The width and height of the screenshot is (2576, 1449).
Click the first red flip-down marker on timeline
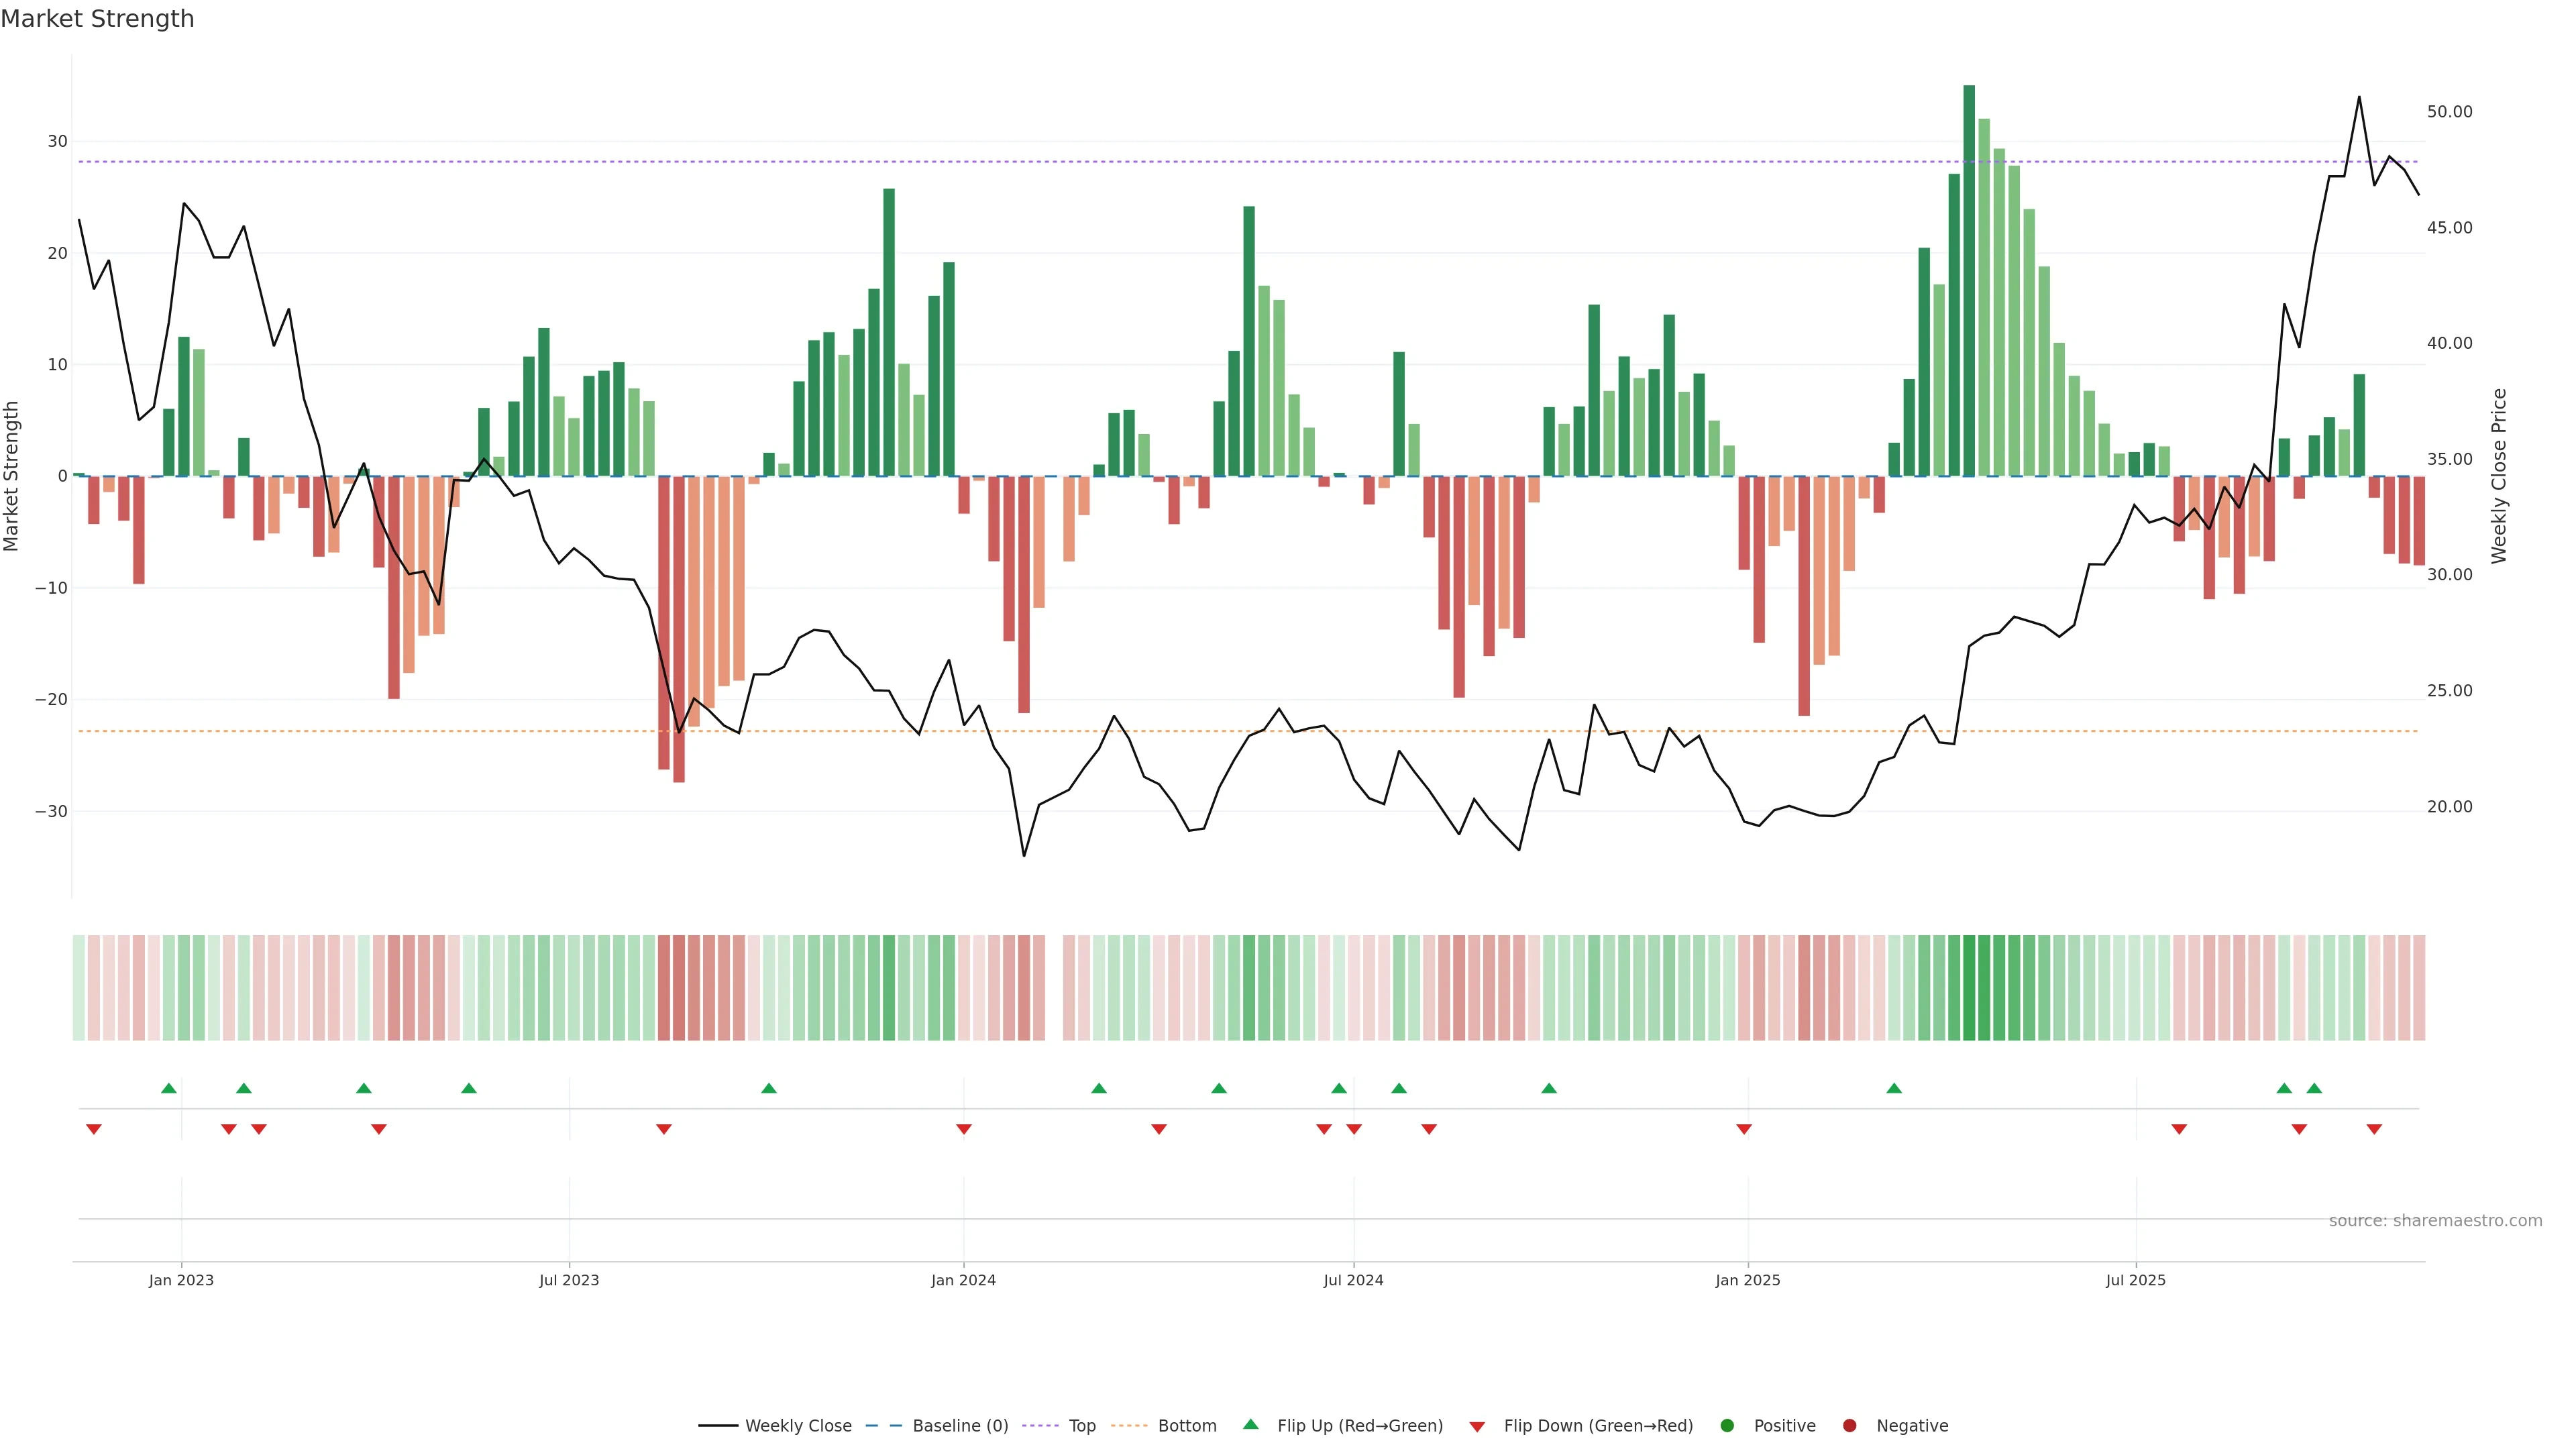94,1129
